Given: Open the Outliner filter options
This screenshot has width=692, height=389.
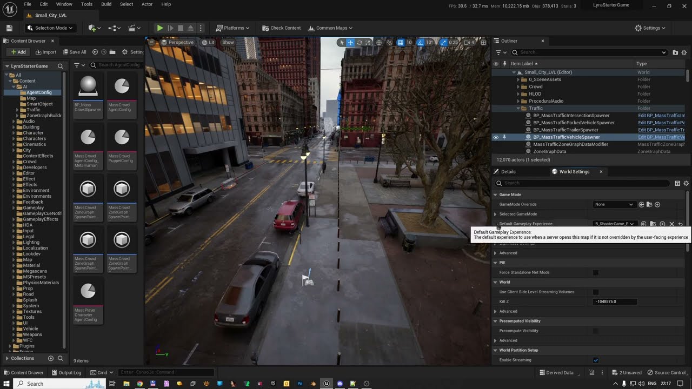Looking at the screenshot, I should tap(501, 52).
